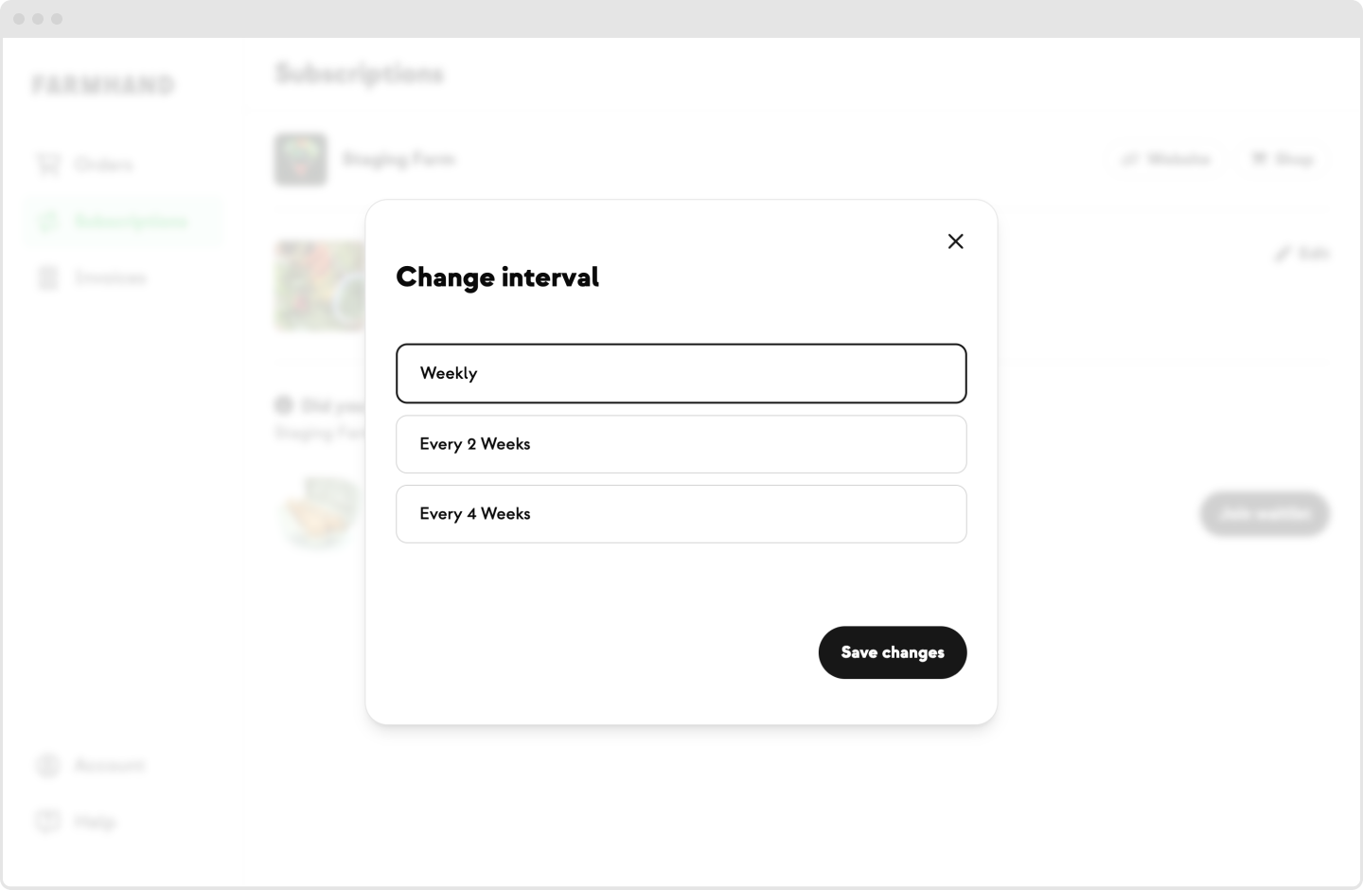Click the blurred Edit pencil icon
The width and height of the screenshot is (1363, 890).
[1283, 253]
